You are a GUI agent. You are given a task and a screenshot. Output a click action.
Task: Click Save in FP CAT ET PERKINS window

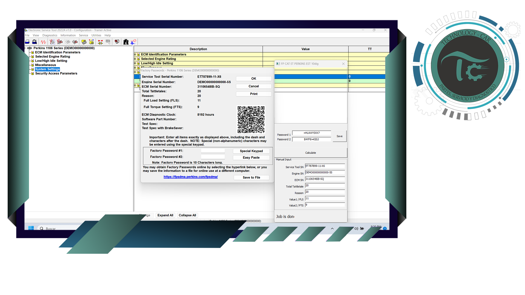point(340,136)
